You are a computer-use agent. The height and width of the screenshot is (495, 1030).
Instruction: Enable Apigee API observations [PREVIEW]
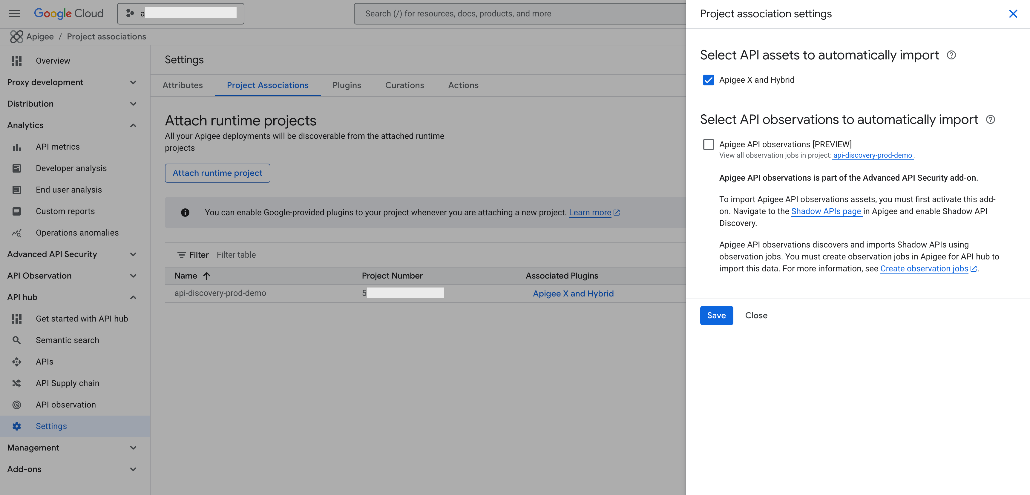[709, 144]
